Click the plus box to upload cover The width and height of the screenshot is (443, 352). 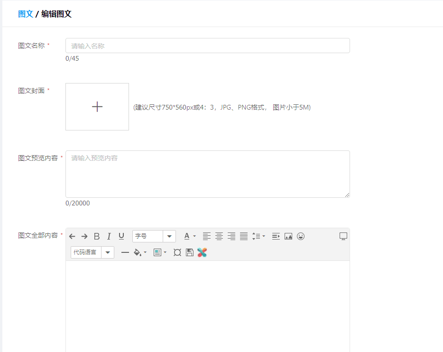(97, 107)
